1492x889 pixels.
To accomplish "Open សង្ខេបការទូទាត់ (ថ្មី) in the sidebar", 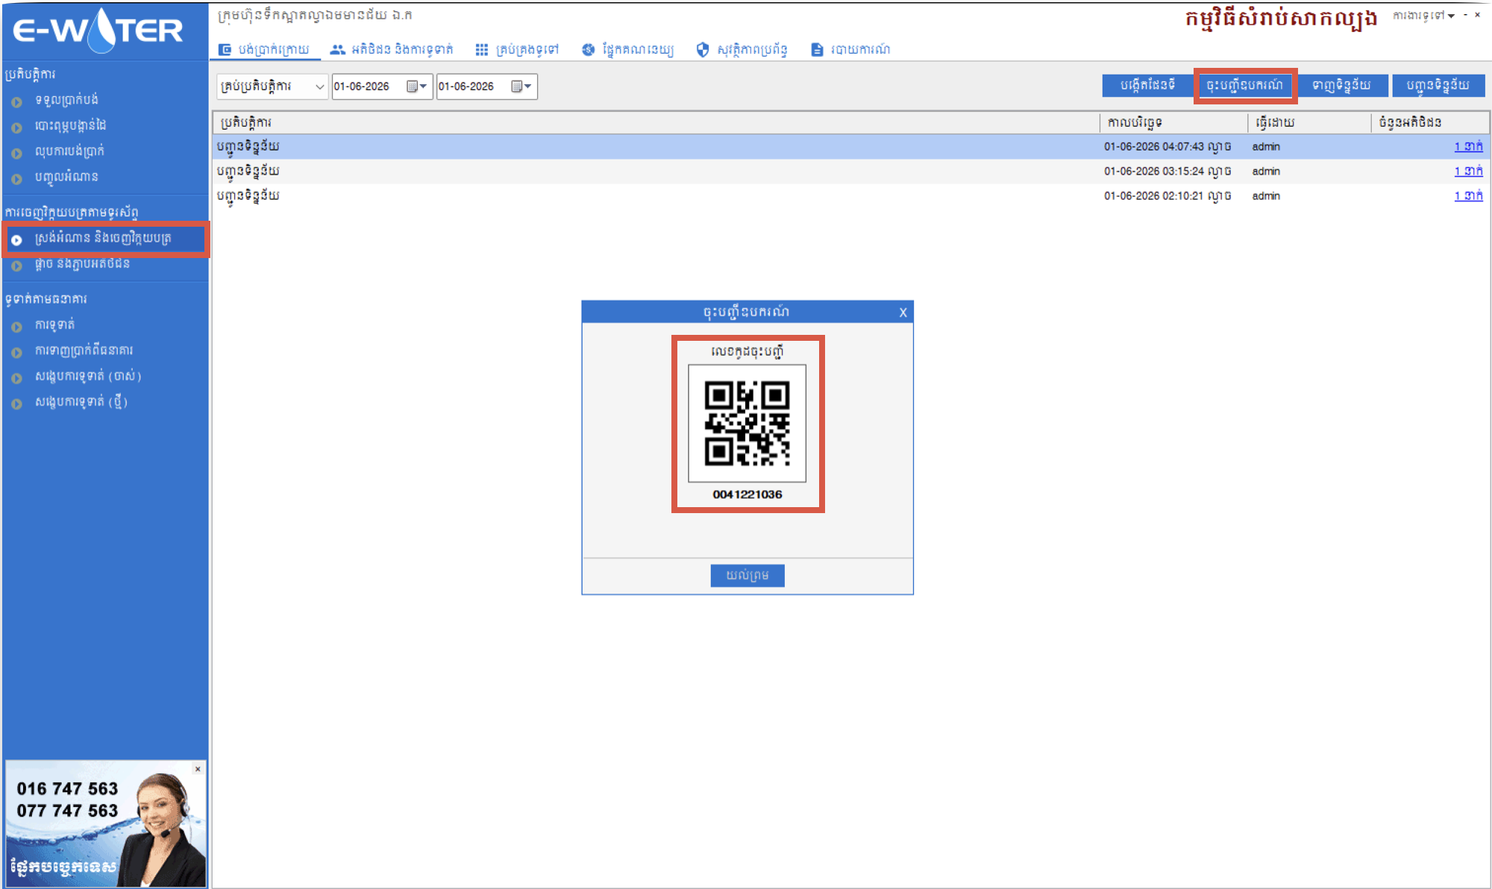I will 81,401.
